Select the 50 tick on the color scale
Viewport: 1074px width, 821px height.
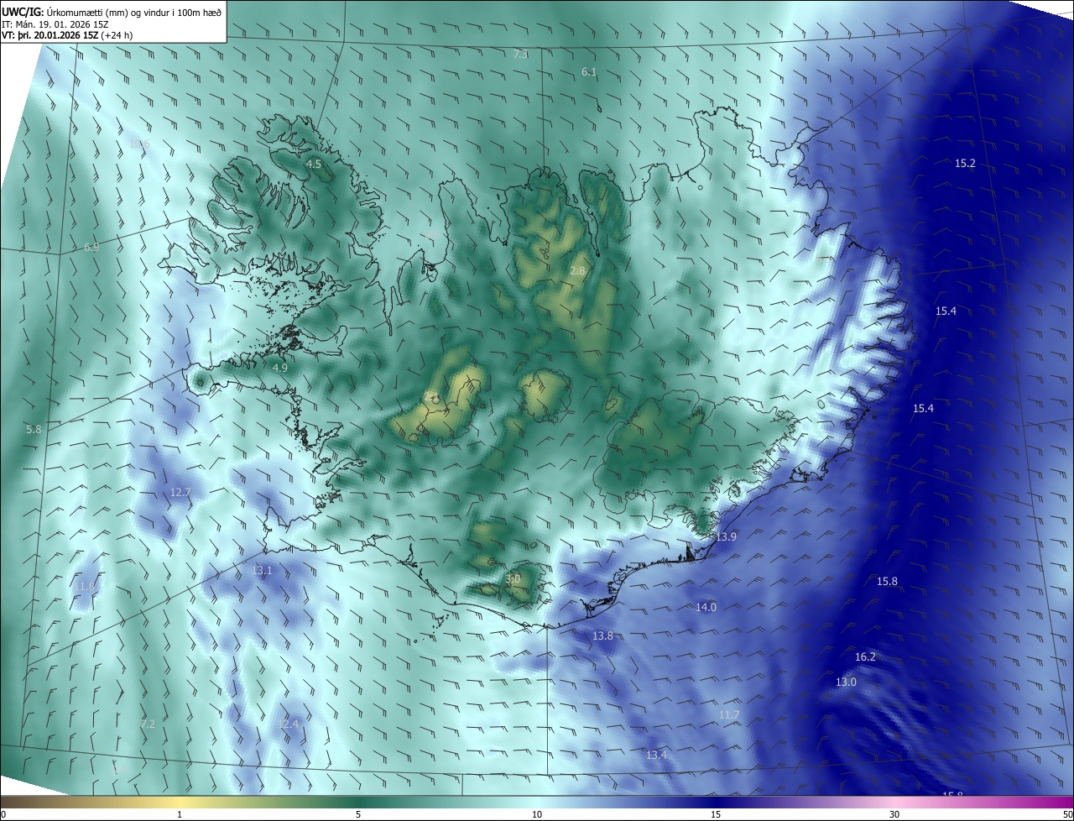pyautogui.click(x=1068, y=815)
